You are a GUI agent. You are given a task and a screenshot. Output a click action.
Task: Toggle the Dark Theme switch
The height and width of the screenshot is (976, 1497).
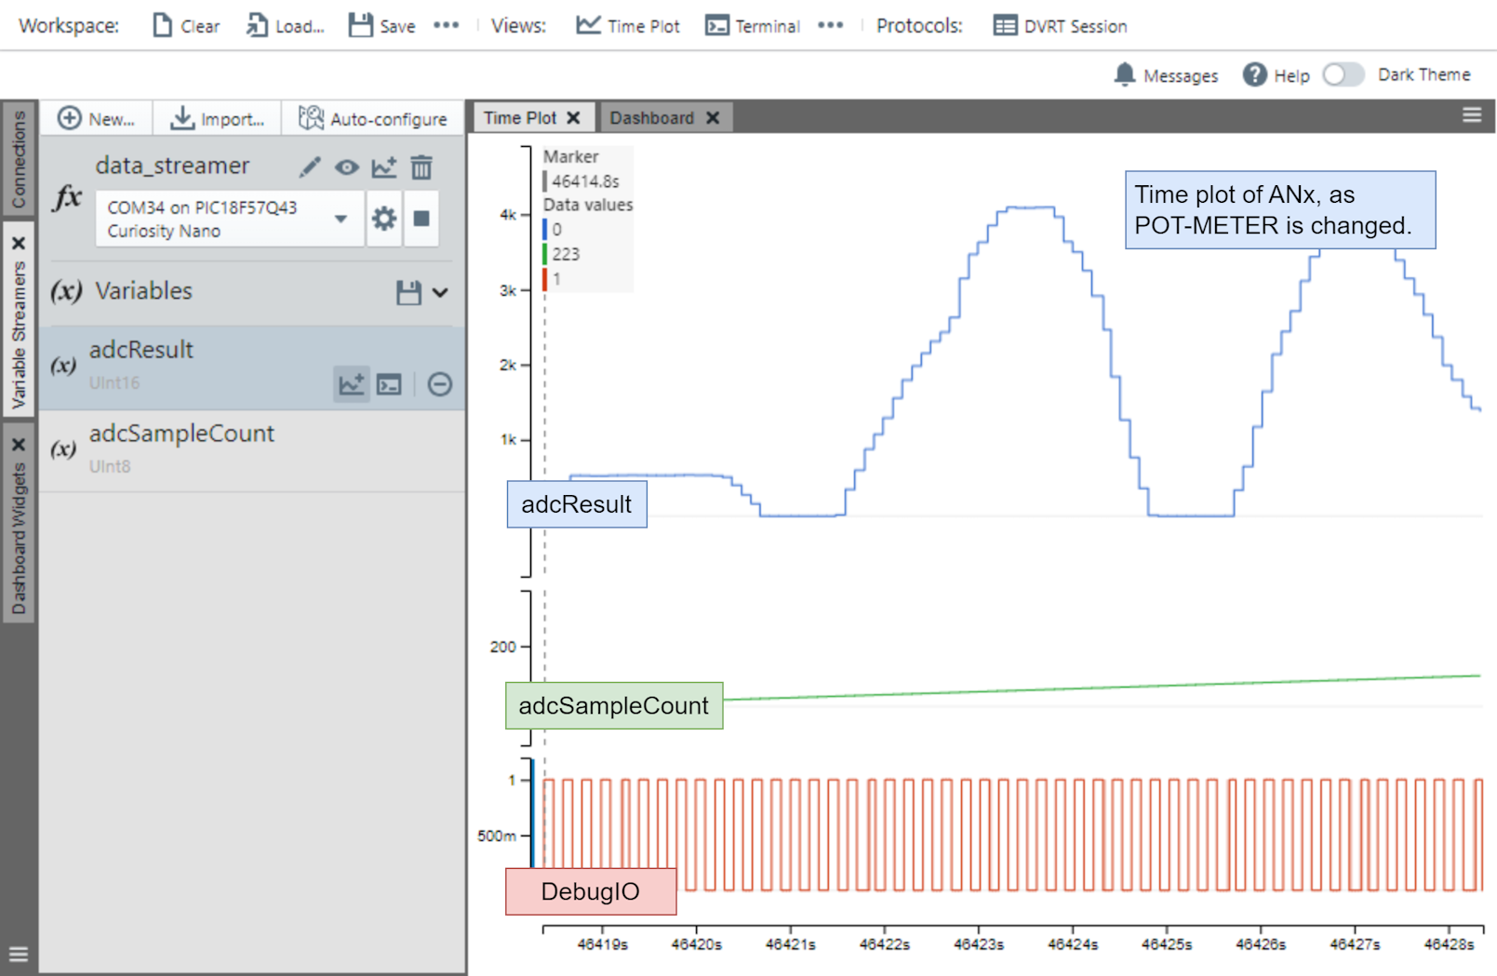click(1343, 74)
